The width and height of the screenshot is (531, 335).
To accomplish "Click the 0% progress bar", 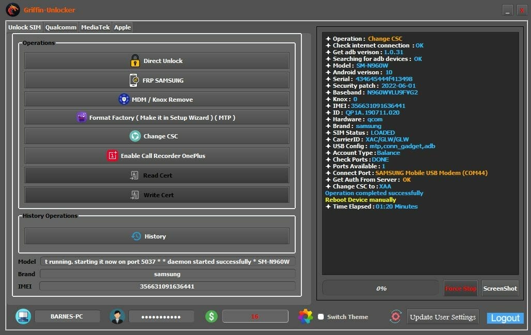I will 381,289.
